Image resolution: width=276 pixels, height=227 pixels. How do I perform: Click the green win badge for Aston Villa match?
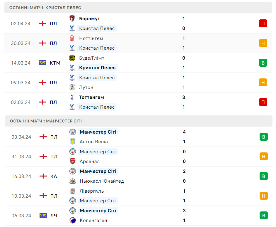[263, 137]
